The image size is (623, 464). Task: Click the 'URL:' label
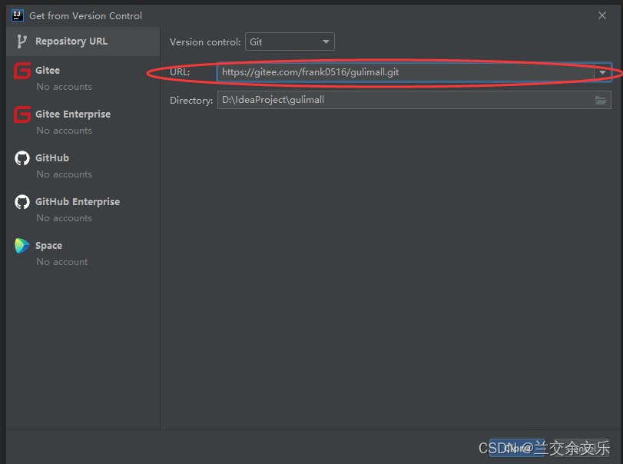[180, 72]
